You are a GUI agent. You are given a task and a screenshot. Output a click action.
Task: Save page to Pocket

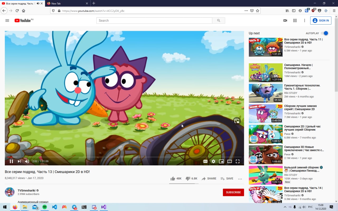click(252, 11)
